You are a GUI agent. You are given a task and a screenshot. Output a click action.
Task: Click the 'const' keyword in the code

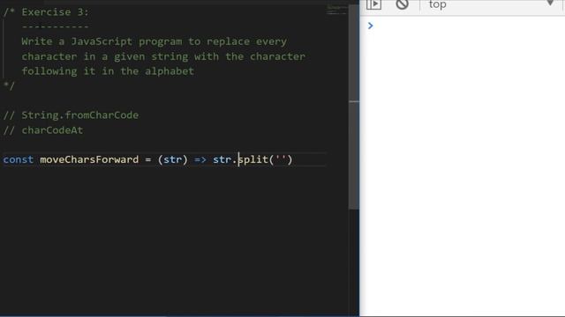[18, 159]
